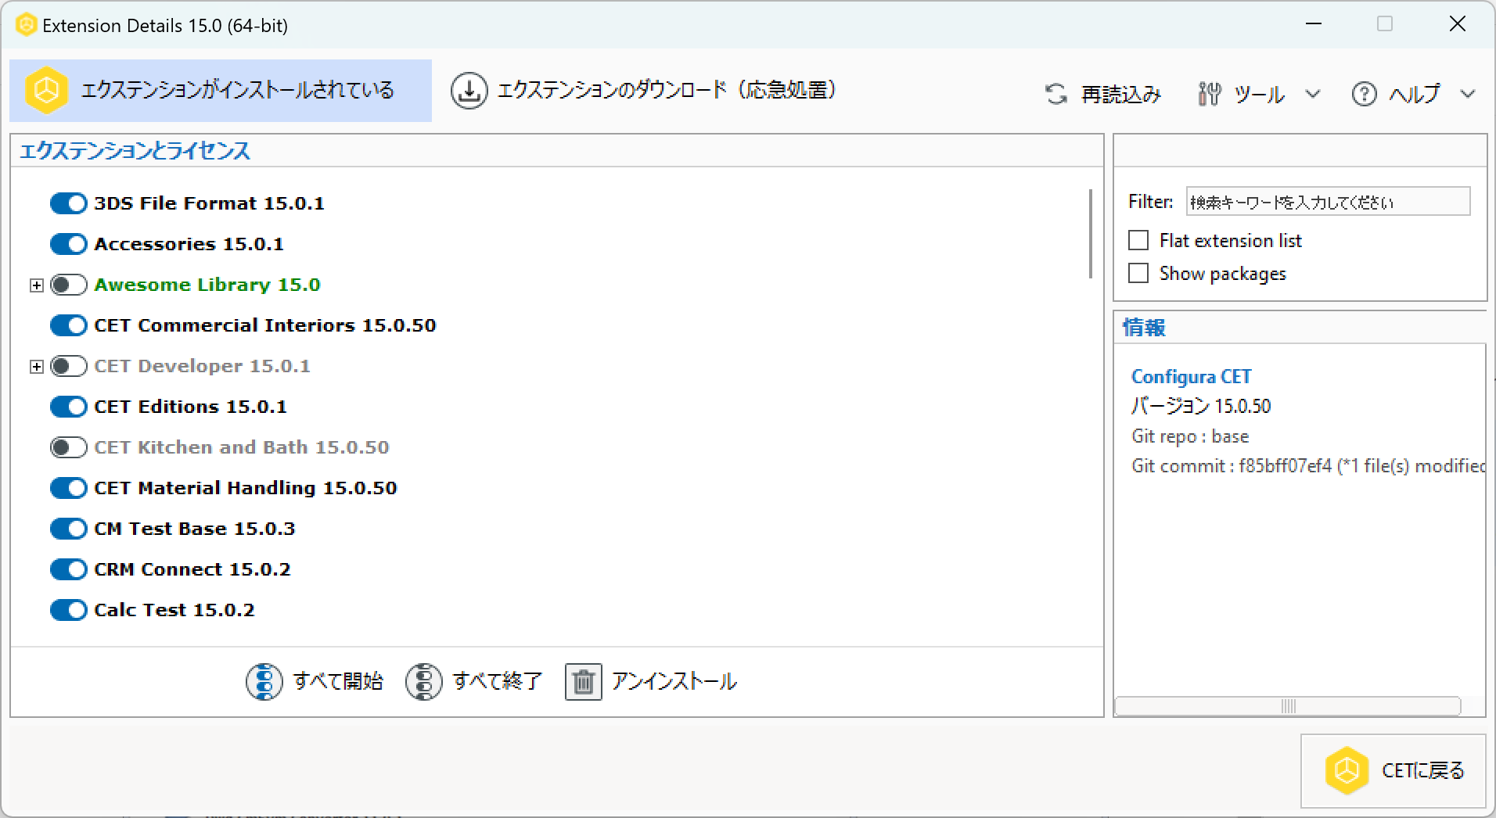Enable the Awesome Library 15.0 toggle
The height and width of the screenshot is (818, 1496).
69,285
